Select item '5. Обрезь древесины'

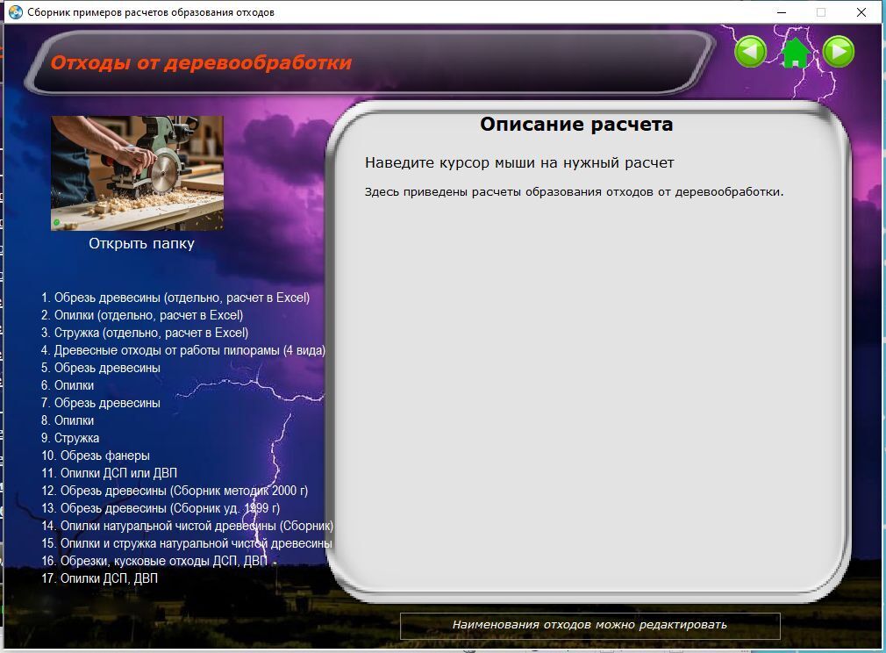[101, 368]
